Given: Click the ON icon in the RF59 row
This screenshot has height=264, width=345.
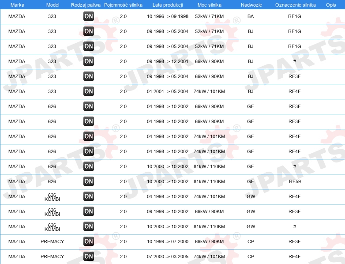Looking at the screenshot, I should point(89,181).
